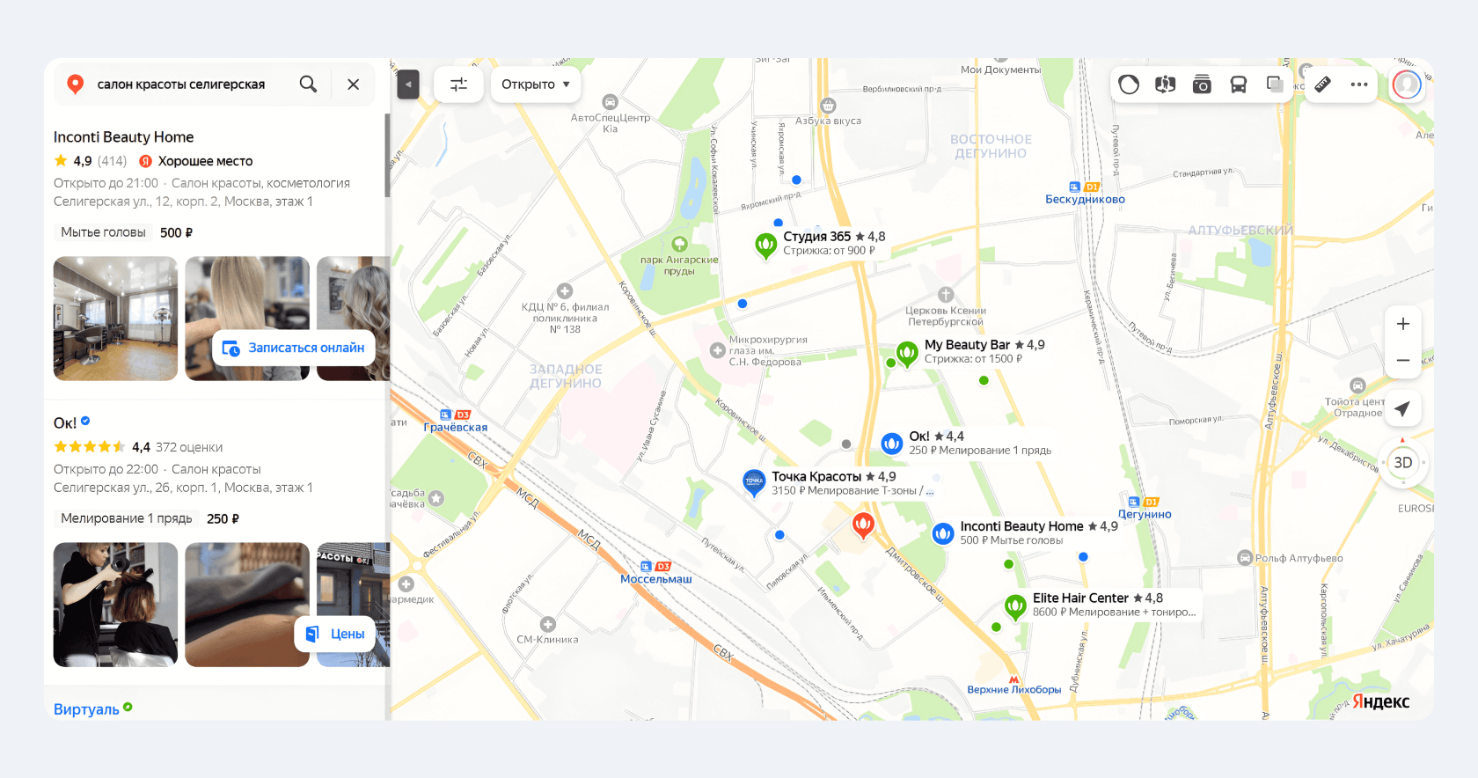1478x778 pixels.
Task: Click the magnifier search icon
Action: 308,84
